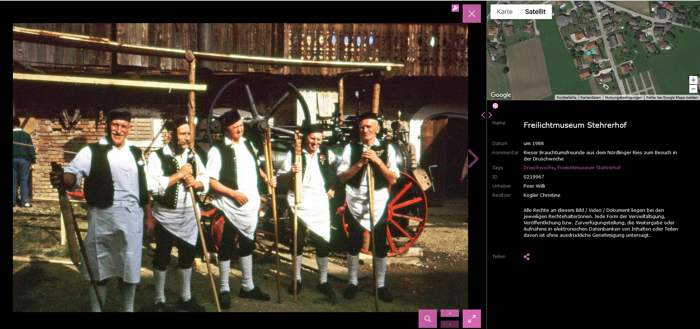Switch the map to Karte view

pos(505,12)
